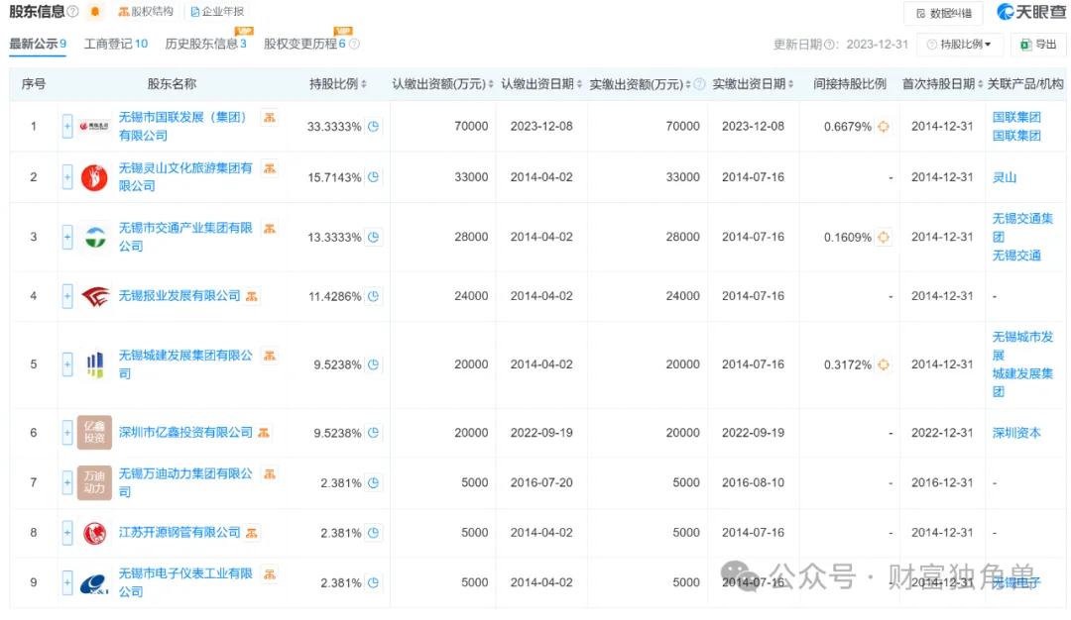Click the pie chart icon beside 33.3333%
Viewport: 1071px width, 620px height.
pos(373,126)
